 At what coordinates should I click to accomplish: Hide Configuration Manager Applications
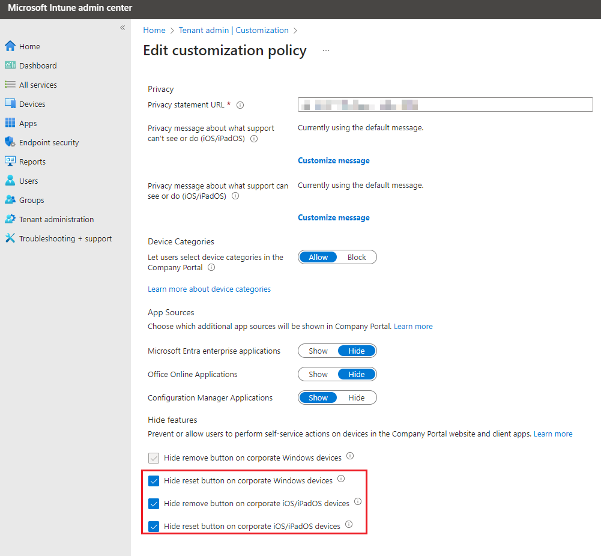pos(356,397)
